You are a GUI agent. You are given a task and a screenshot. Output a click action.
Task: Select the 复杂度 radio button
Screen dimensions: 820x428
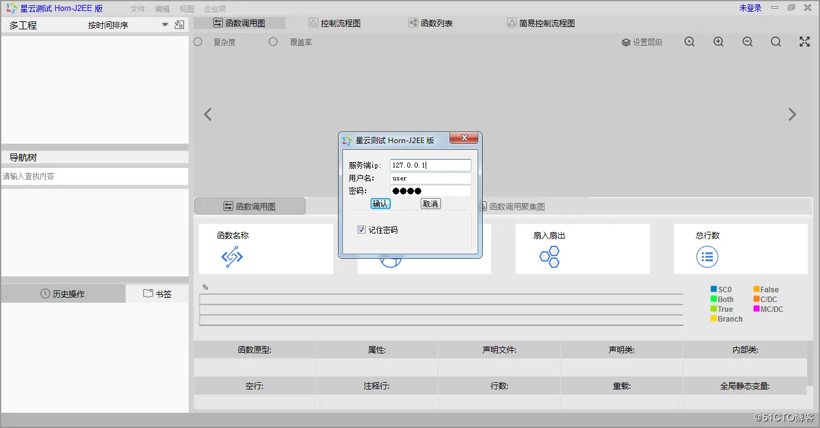pyautogui.click(x=197, y=42)
